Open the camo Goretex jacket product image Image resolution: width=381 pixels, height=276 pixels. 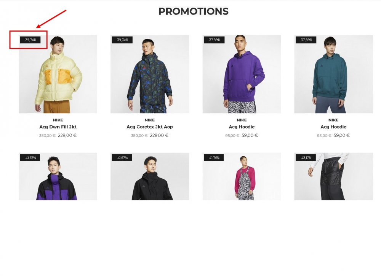coord(150,74)
